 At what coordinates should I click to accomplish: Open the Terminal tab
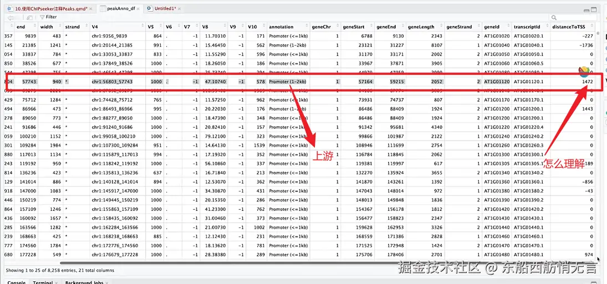click(x=44, y=282)
